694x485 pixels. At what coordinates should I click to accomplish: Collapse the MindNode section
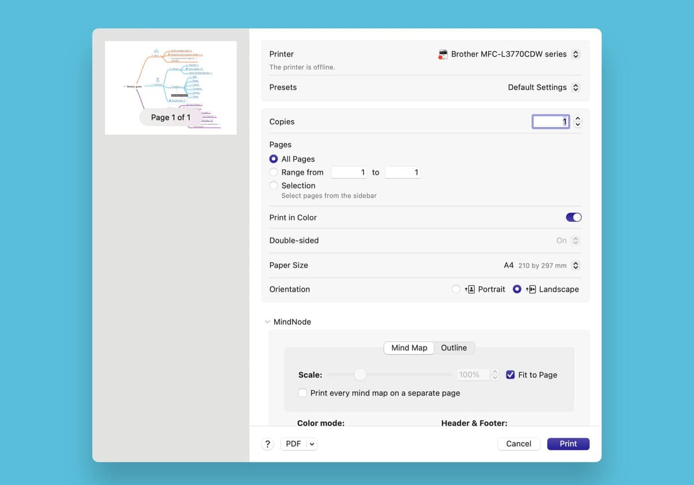click(267, 322)
